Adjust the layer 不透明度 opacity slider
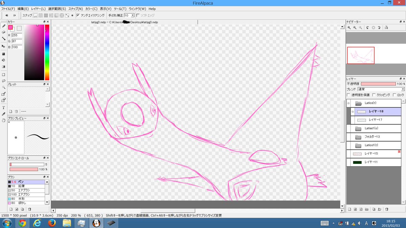 click(378, 84)
